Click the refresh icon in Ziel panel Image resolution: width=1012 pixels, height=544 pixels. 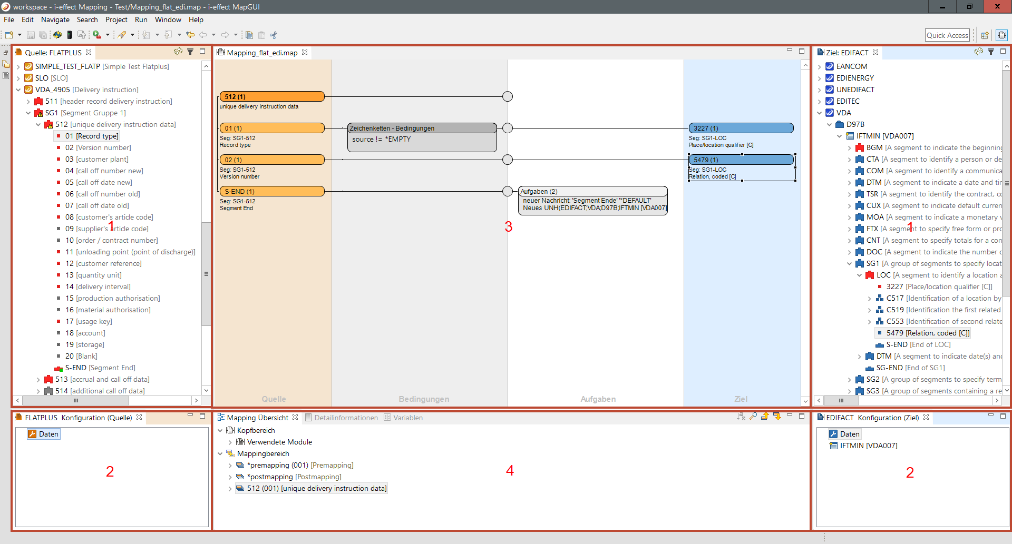978,52
